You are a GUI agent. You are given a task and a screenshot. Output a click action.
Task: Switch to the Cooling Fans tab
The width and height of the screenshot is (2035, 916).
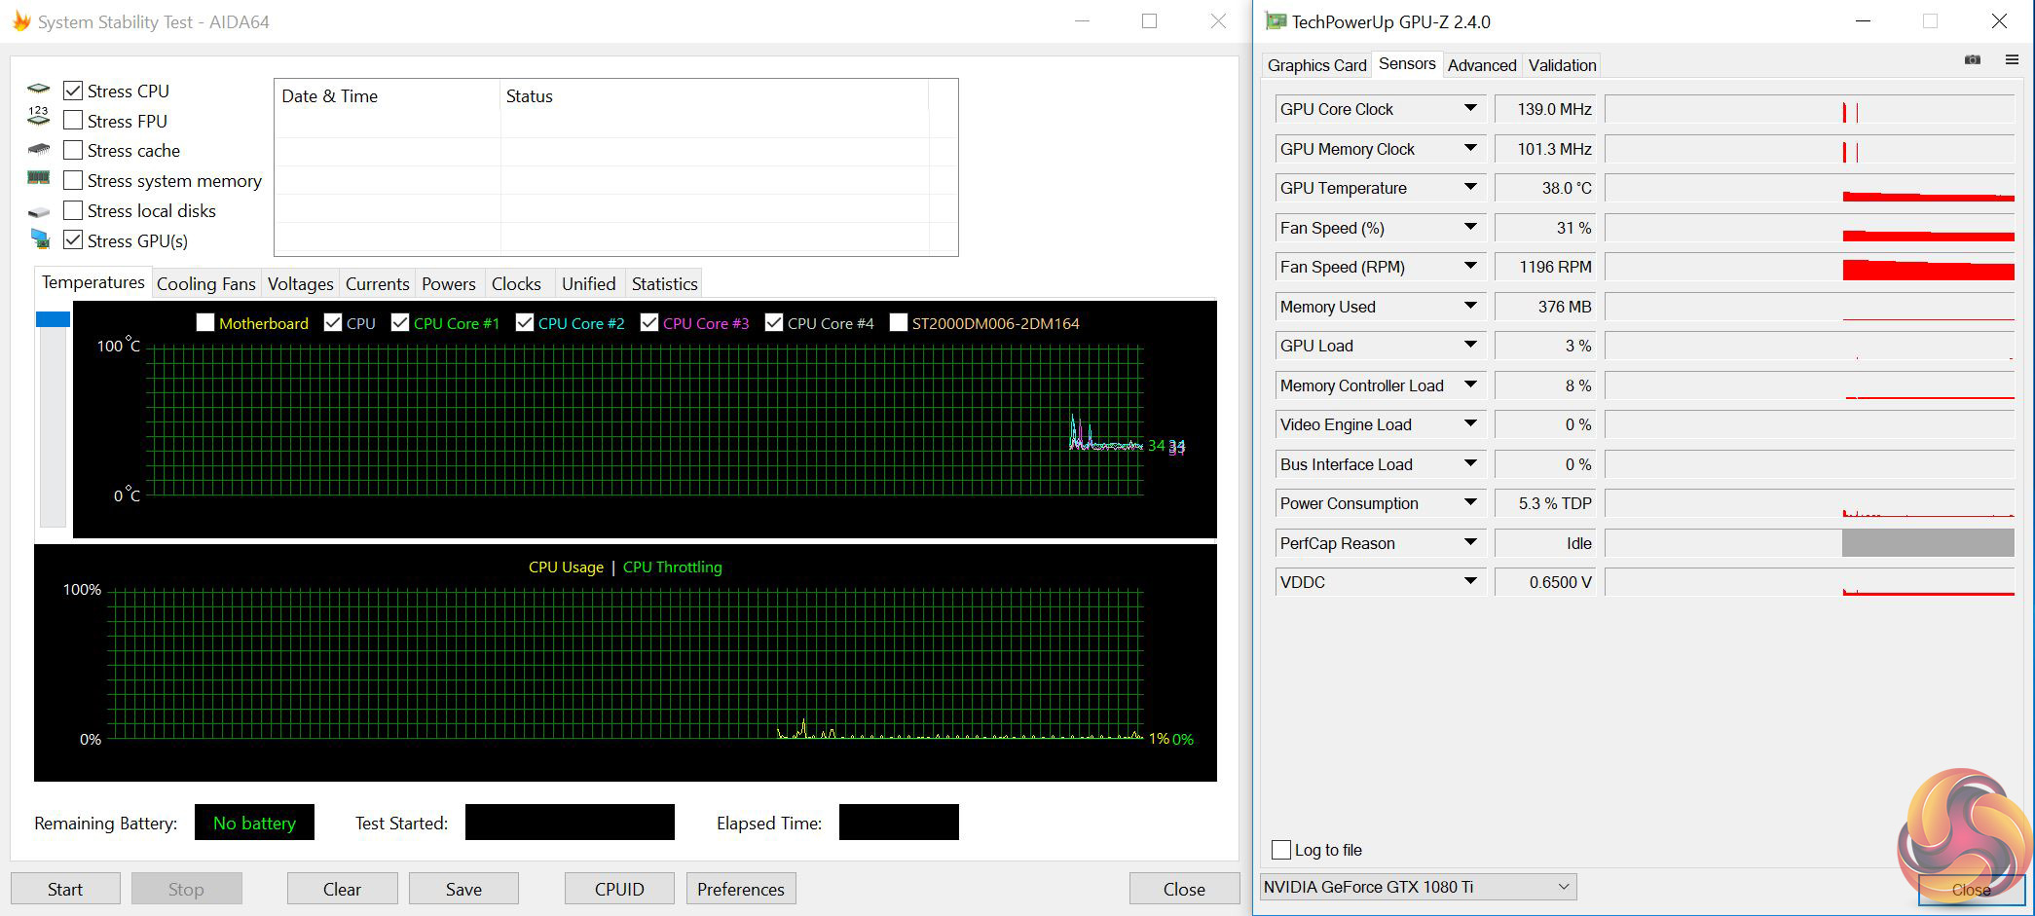[x=205, y=283]
